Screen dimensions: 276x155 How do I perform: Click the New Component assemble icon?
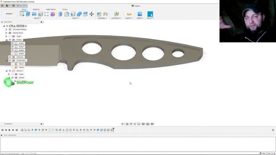point(99,14)
